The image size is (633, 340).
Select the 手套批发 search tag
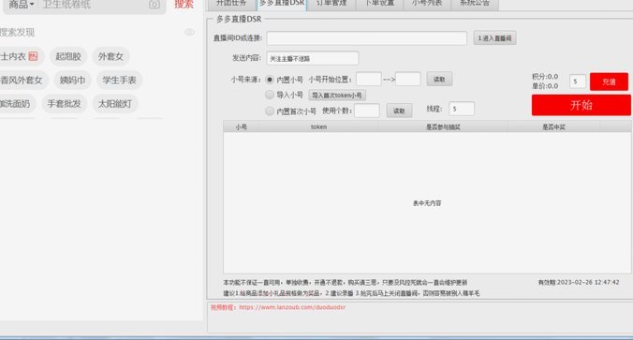[x=65, y=104]
